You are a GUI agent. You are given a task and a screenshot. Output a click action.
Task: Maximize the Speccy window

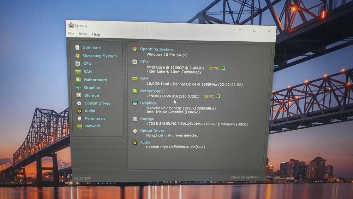pyautogui.click(x=255, y=30)
